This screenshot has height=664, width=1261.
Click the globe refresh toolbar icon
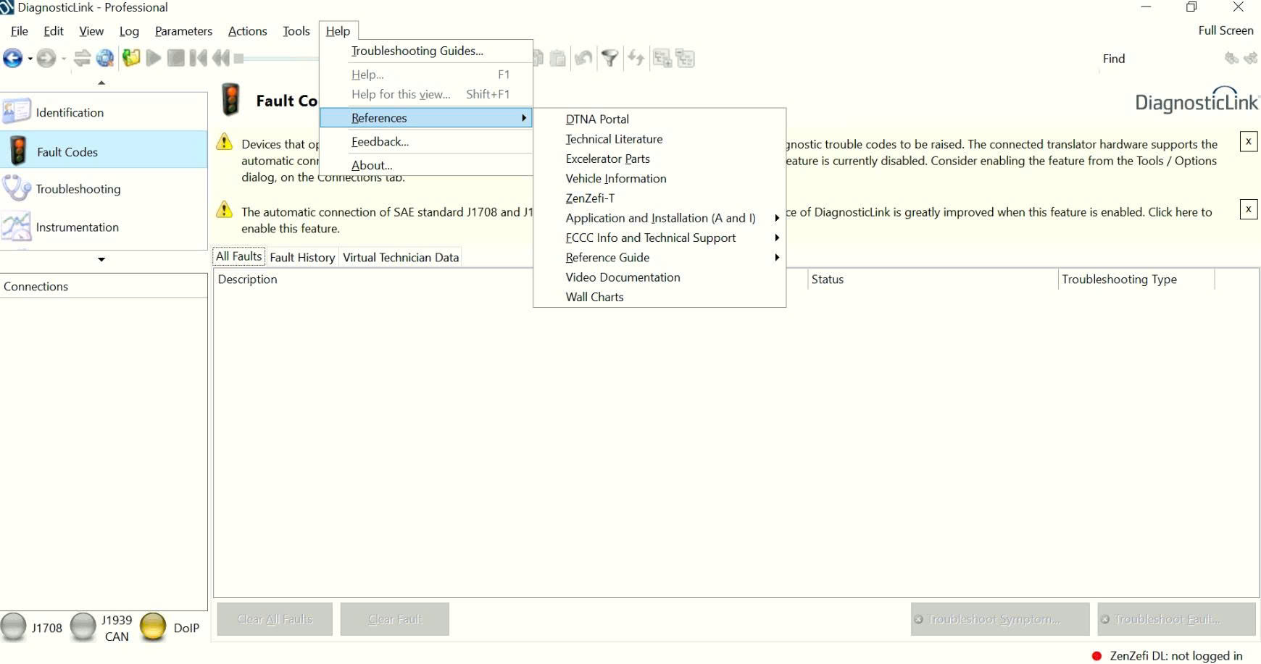[105, 58]
